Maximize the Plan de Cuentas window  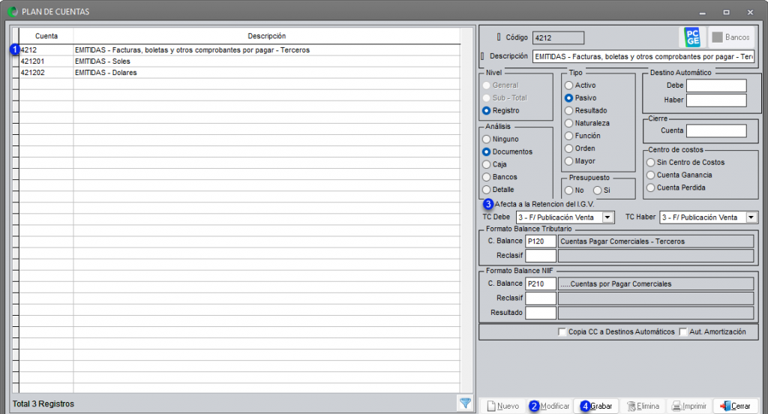pos(726,12)
